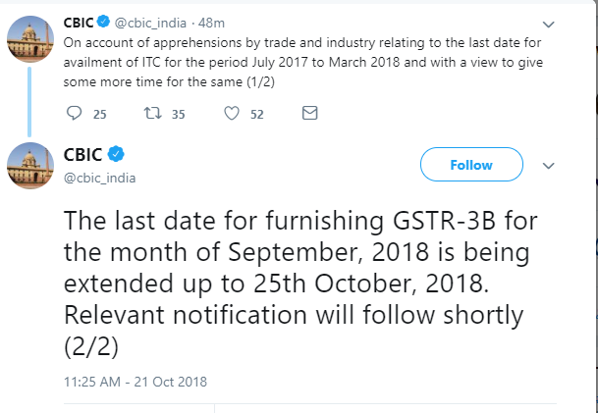Screen dimensions: 598x413
Task: Click the 11:25 AM - 21 Oct 2018 timestamp
Action: click(136, 382)
